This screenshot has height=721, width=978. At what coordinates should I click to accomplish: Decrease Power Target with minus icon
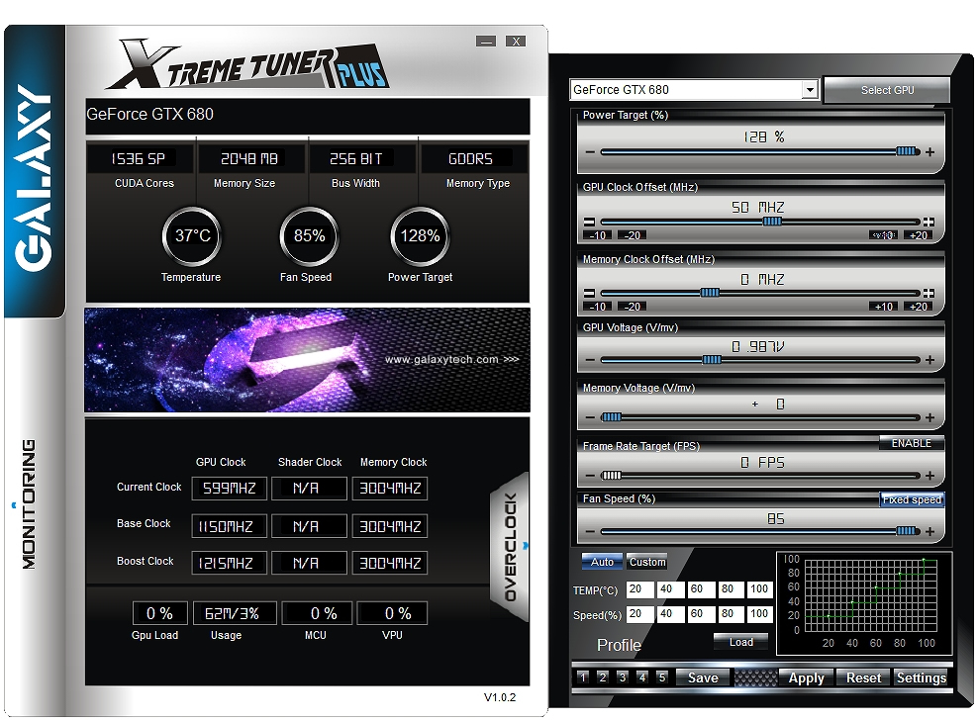(590, 152)
